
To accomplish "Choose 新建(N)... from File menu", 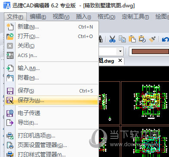I will click(51, 27).
